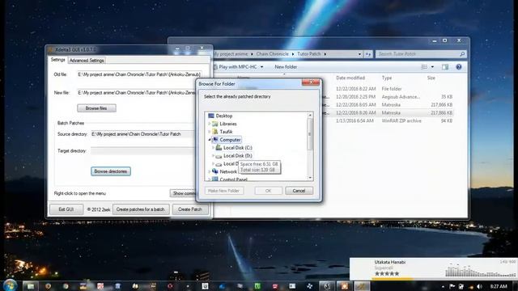Click folder tree scrollbar down arrow
Image resolution: width=518 pixels, height=291 pixels.
point(310,178)
